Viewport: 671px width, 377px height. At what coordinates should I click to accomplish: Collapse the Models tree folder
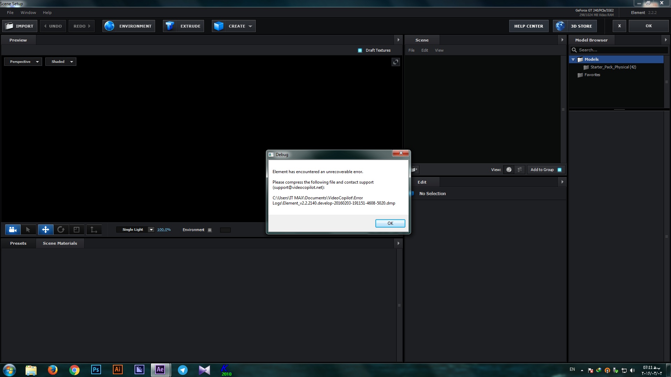coord(573,59)
